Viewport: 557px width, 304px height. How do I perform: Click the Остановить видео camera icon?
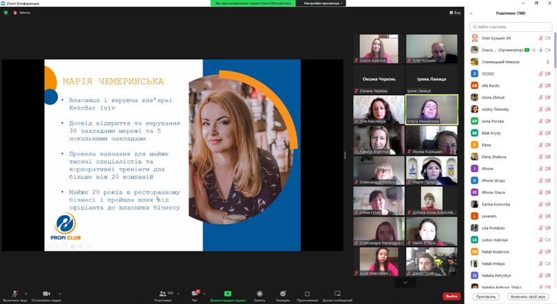click(47, 294)
